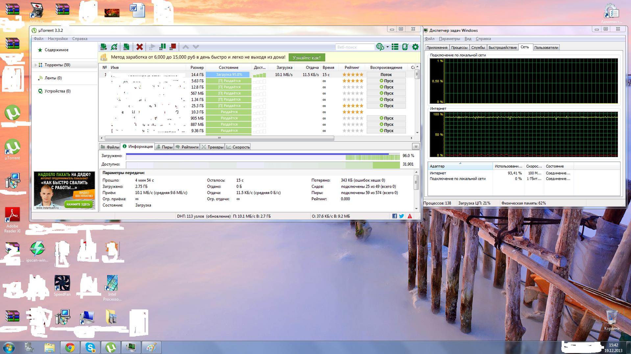Screen dimensions: 631x354
Task: Open the Настройки menu in uTorrent
Action: click(x=58, y=39)
